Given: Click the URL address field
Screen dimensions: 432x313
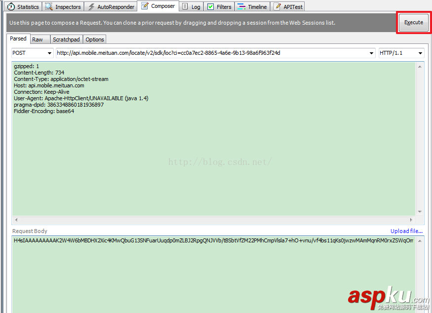Looking at the screenshot, I should (197, 53).
